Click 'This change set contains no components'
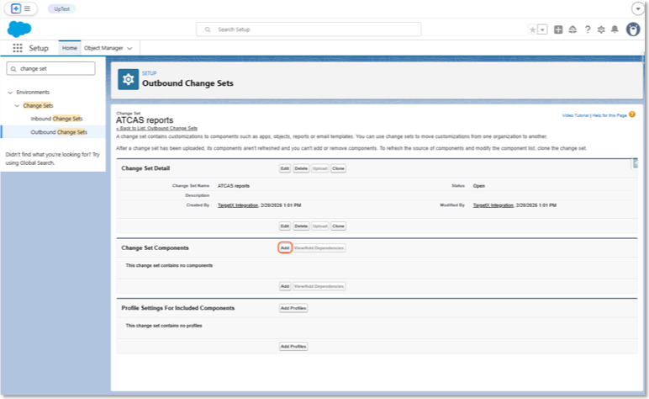Viewport: 649px width, 399px height. point(169,266)
